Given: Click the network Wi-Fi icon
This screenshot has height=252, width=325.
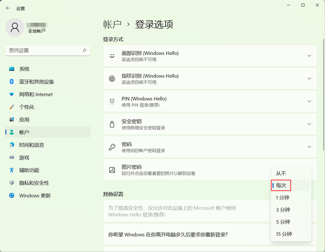Looking at the screenshot, I should point(12,94).
